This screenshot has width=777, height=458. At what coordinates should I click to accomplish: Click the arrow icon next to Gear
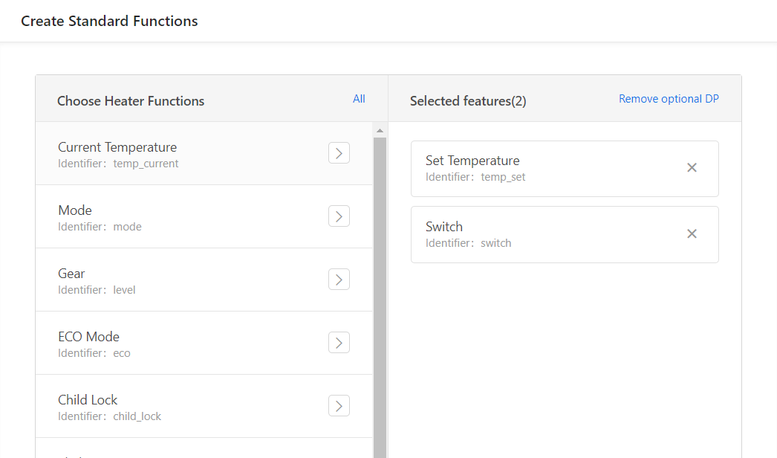[x=339, y=280]
